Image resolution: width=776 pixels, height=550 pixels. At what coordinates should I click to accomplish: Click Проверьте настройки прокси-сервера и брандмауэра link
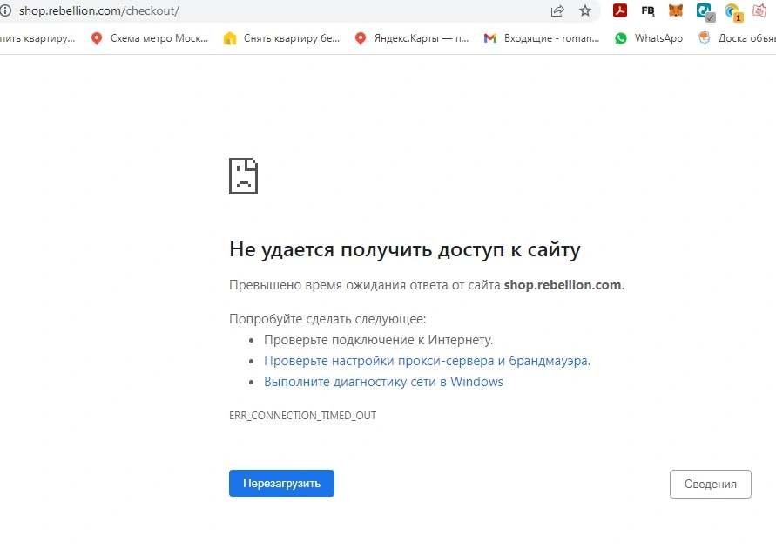pyautogui.click(x=427, y=361)
